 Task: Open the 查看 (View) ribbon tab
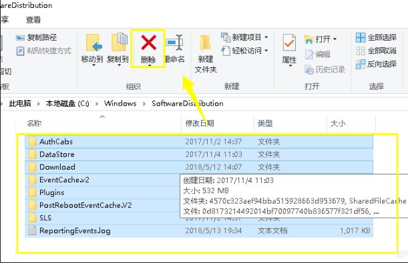point(33,20)
